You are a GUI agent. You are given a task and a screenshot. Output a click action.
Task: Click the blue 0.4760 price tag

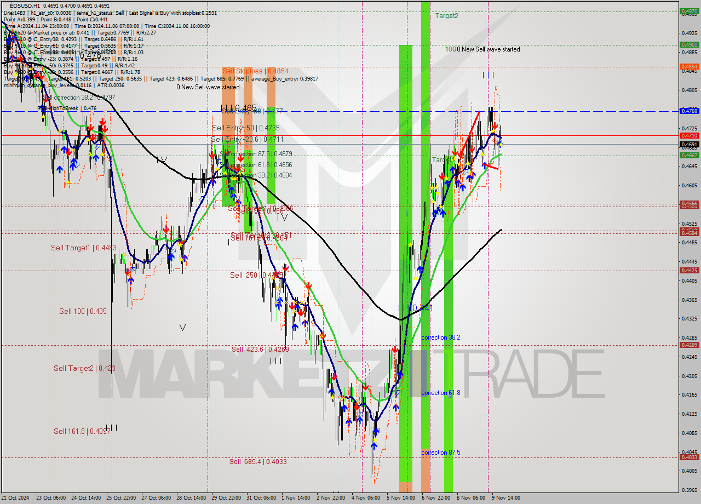click(x=688, y=111)
